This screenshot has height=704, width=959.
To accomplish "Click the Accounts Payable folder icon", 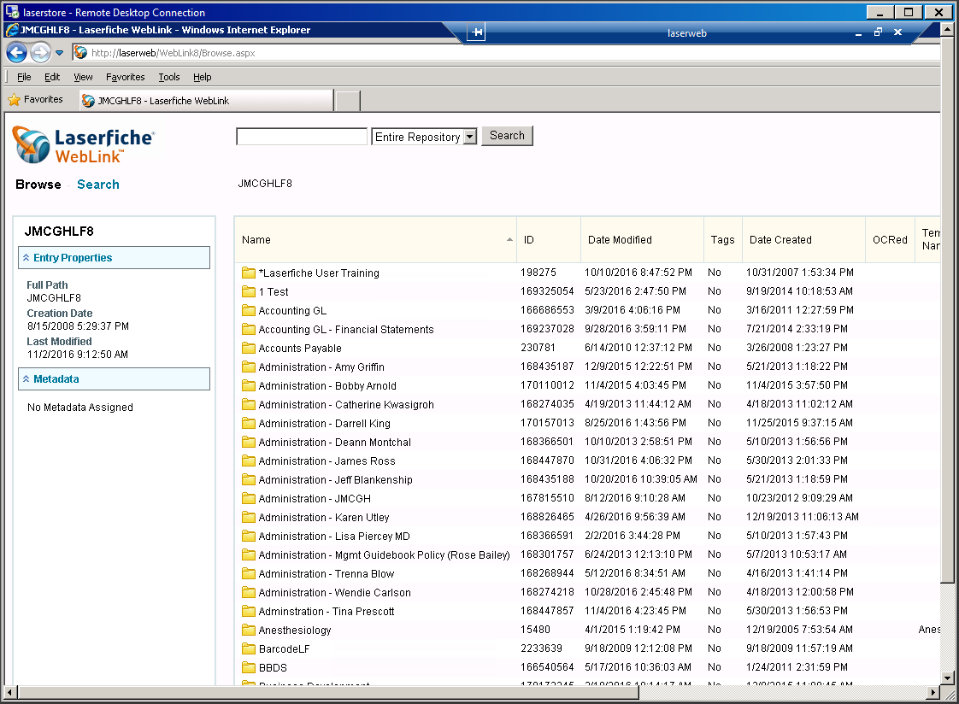I will [x=249, y=349].
